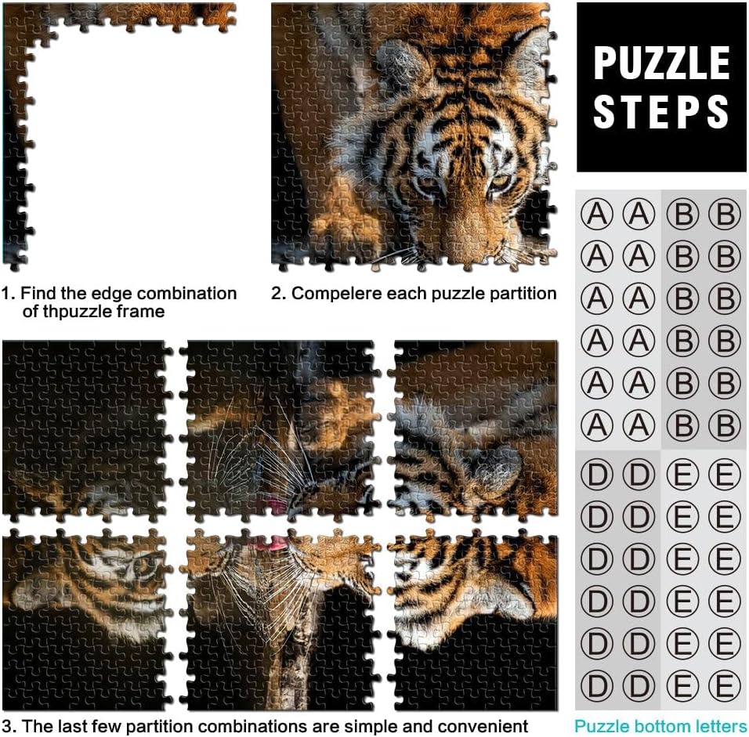Viewport: 749px width, 737px height.
Task: Click the last circled B in the B block
Action: 724,425
